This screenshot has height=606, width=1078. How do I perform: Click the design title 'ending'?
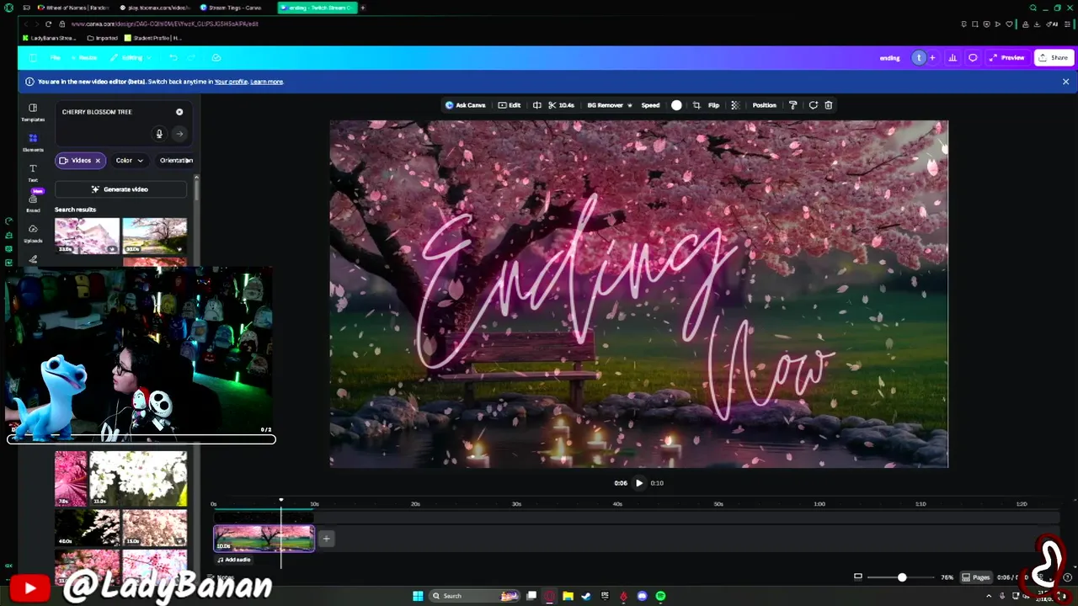(889, 58)
